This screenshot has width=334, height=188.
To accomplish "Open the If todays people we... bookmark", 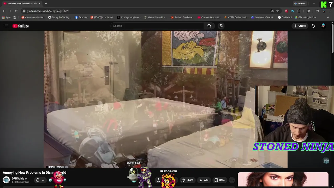I will pos(129,17).
